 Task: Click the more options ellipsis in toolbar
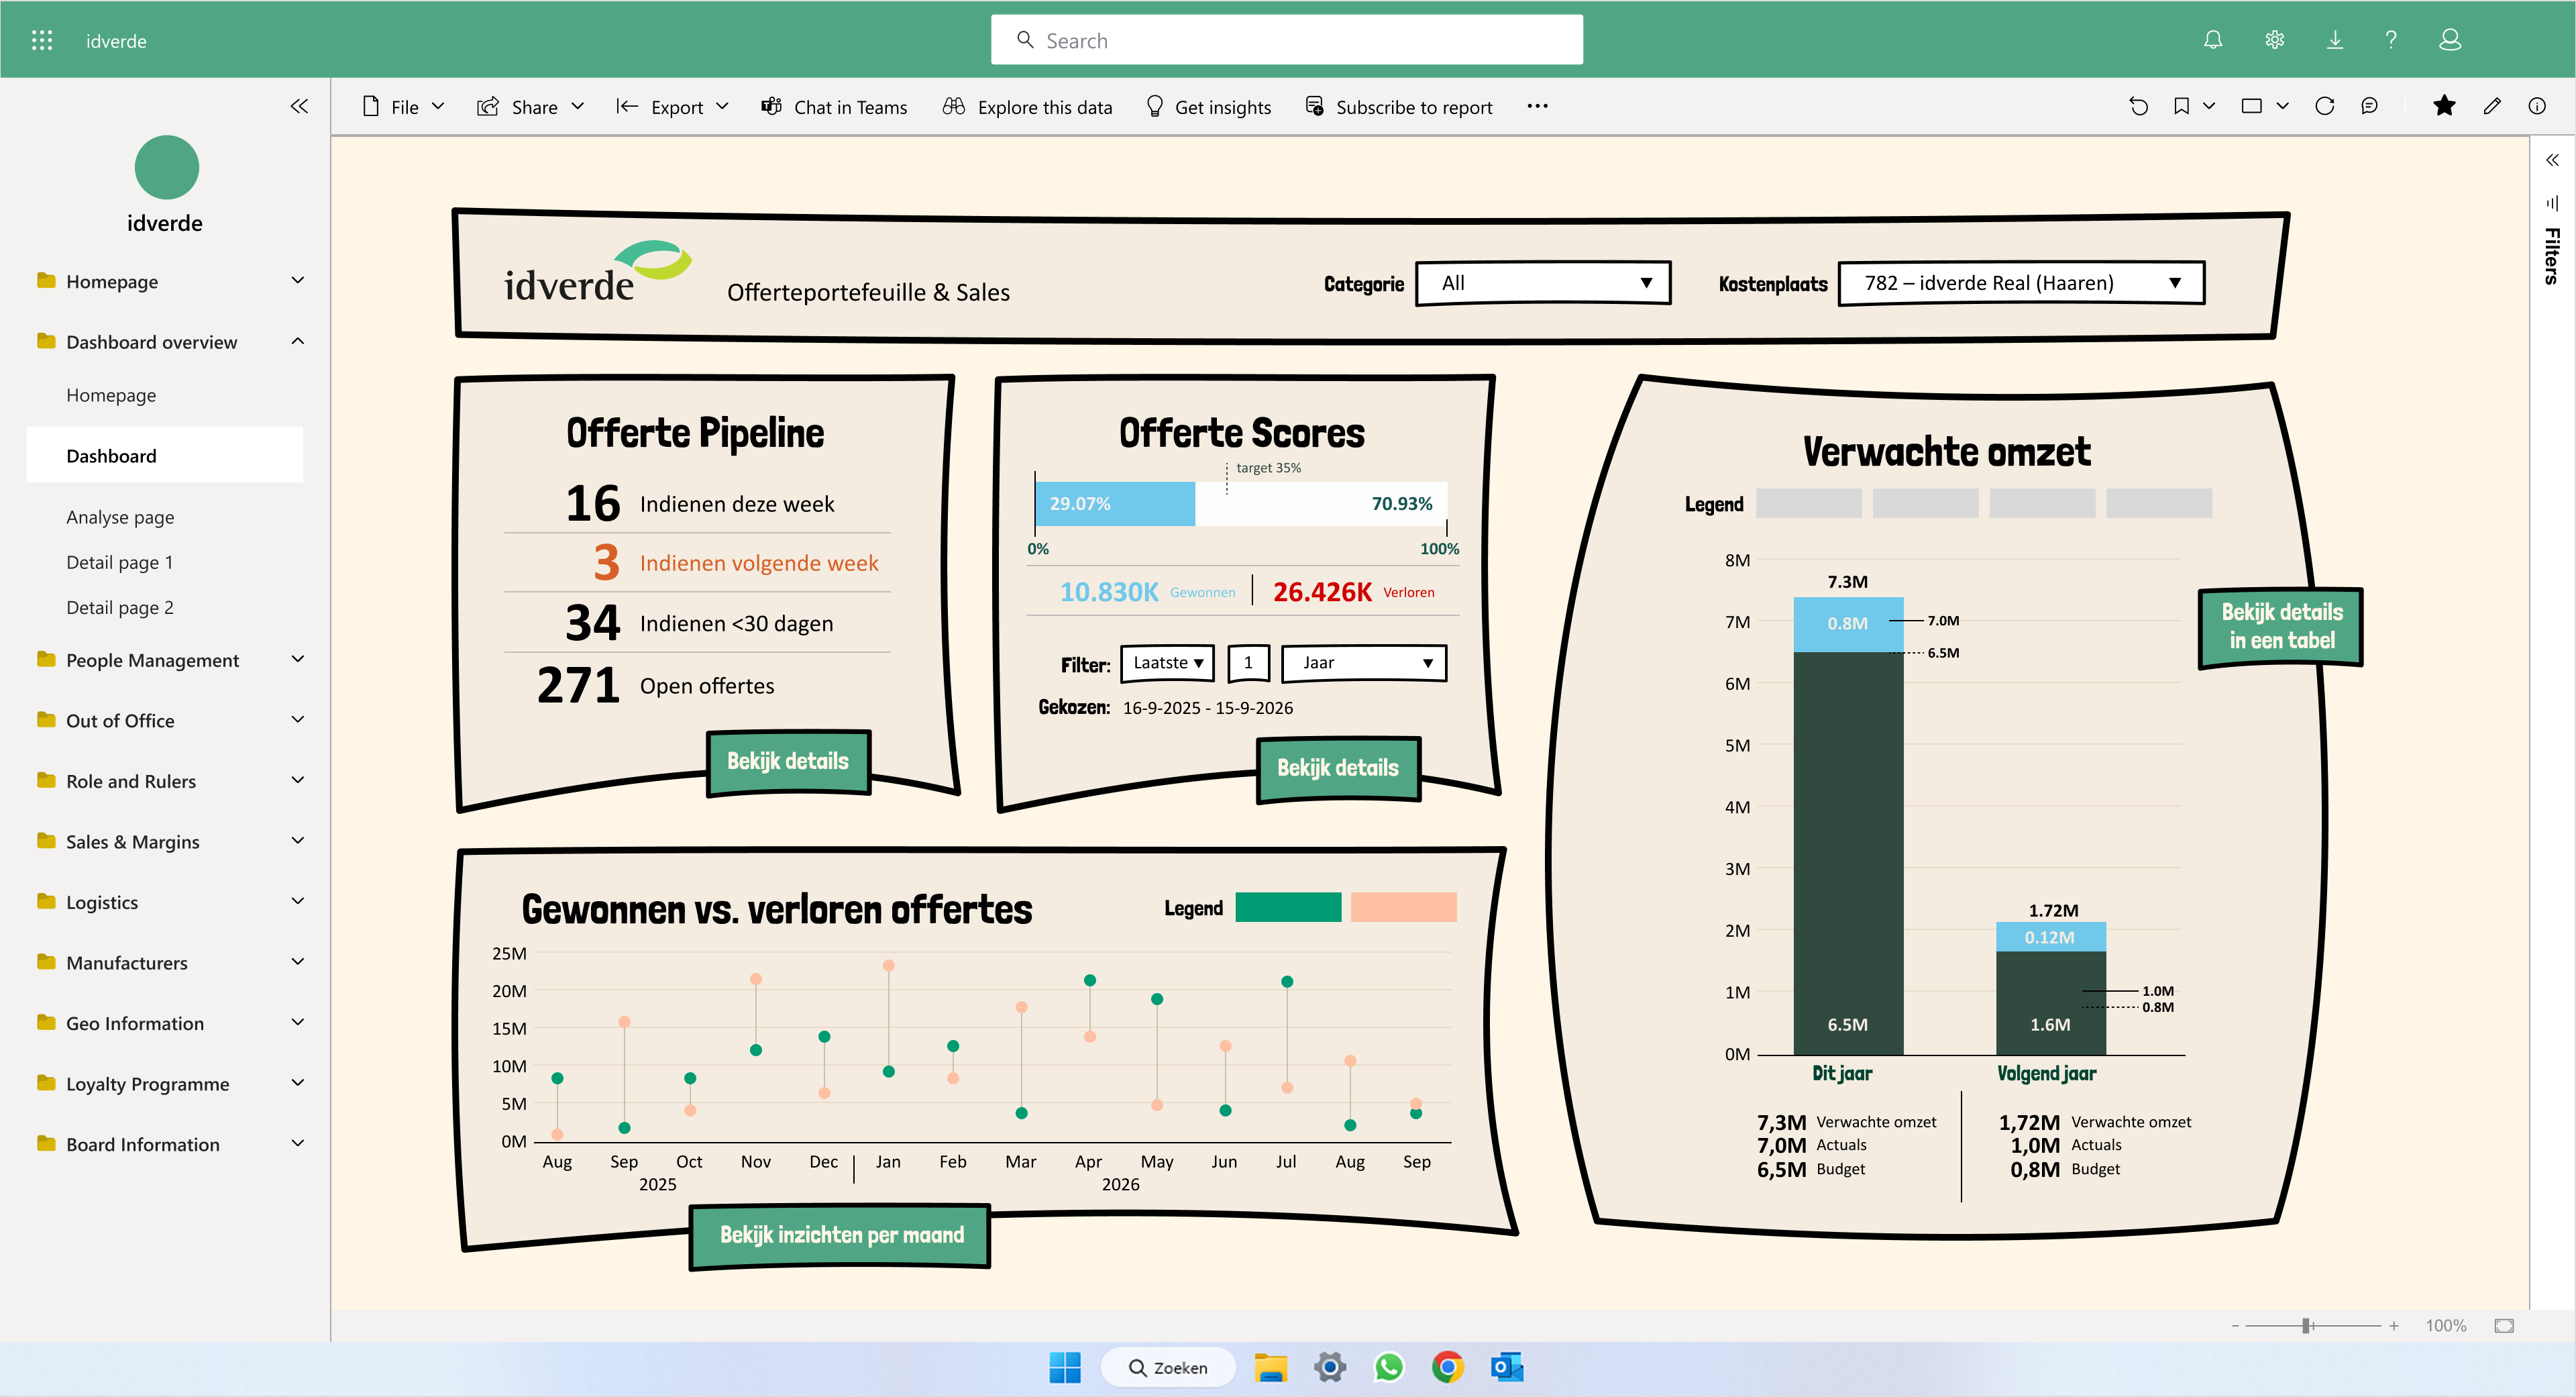pos(1537,106)
